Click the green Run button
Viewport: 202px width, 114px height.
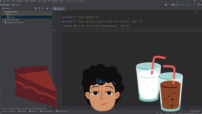pos(184,5)
